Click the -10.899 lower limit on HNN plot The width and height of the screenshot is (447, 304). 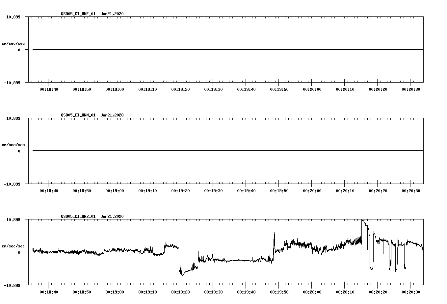(12, 184)
